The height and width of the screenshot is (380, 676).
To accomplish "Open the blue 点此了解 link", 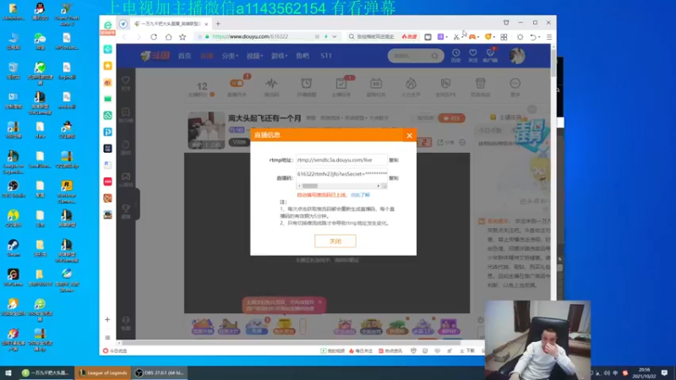I will (x=360, y=195).
